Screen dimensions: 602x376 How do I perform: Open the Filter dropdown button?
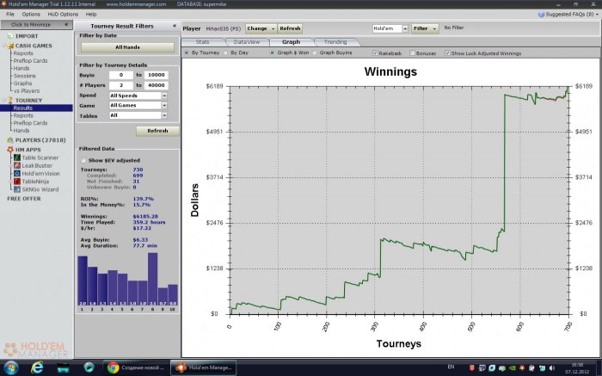[425, 28]
